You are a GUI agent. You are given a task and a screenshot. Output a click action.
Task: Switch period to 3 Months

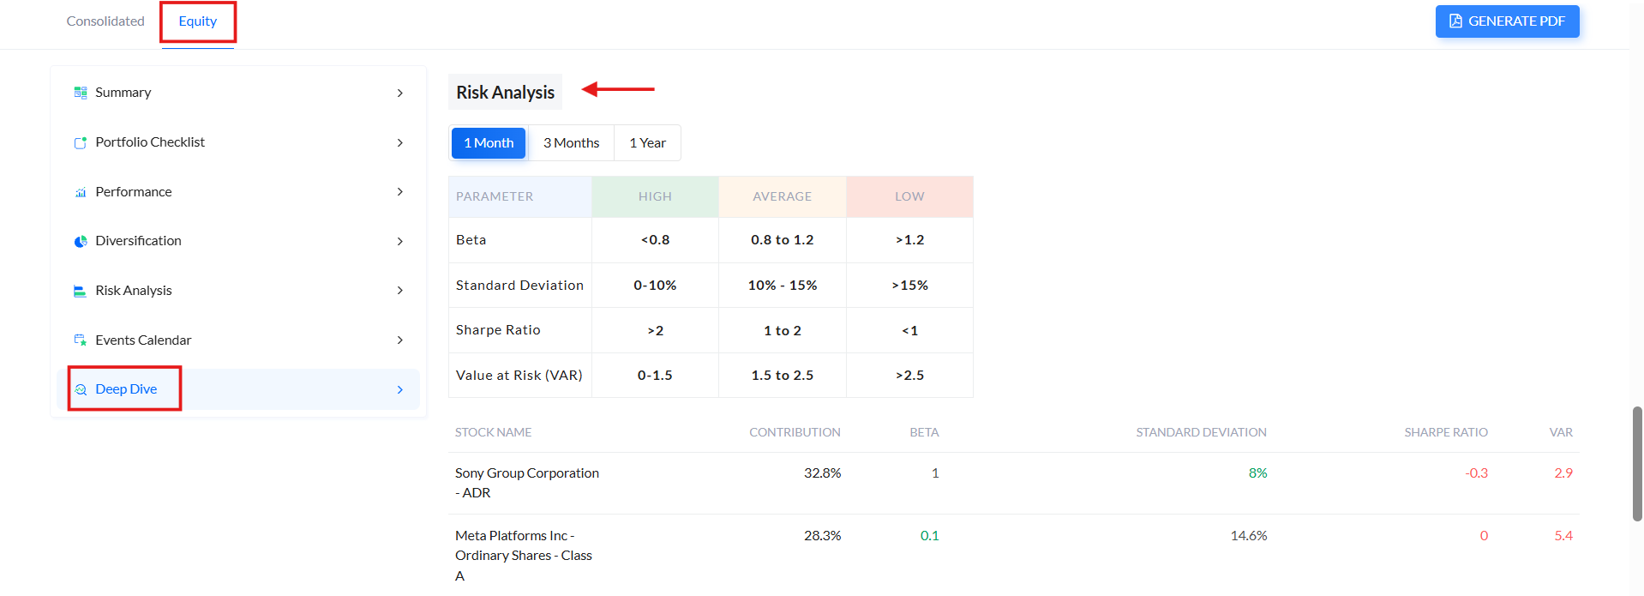click(x=571, y=143)
